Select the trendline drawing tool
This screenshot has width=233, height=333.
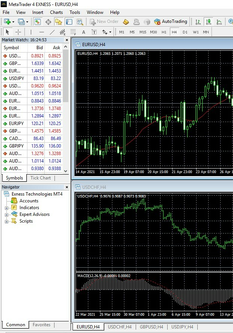[52, 32]
